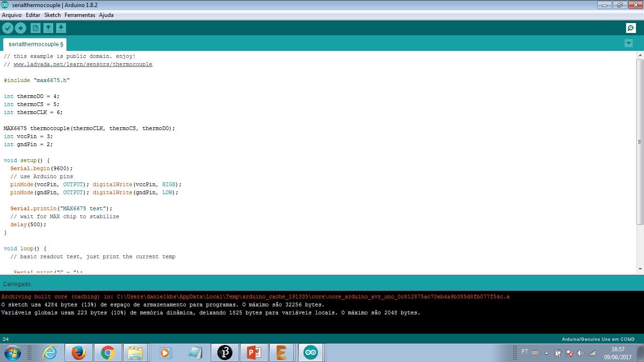Save the sketch using the down-arrow icon

pyautogui.click(x=61, y=28)
